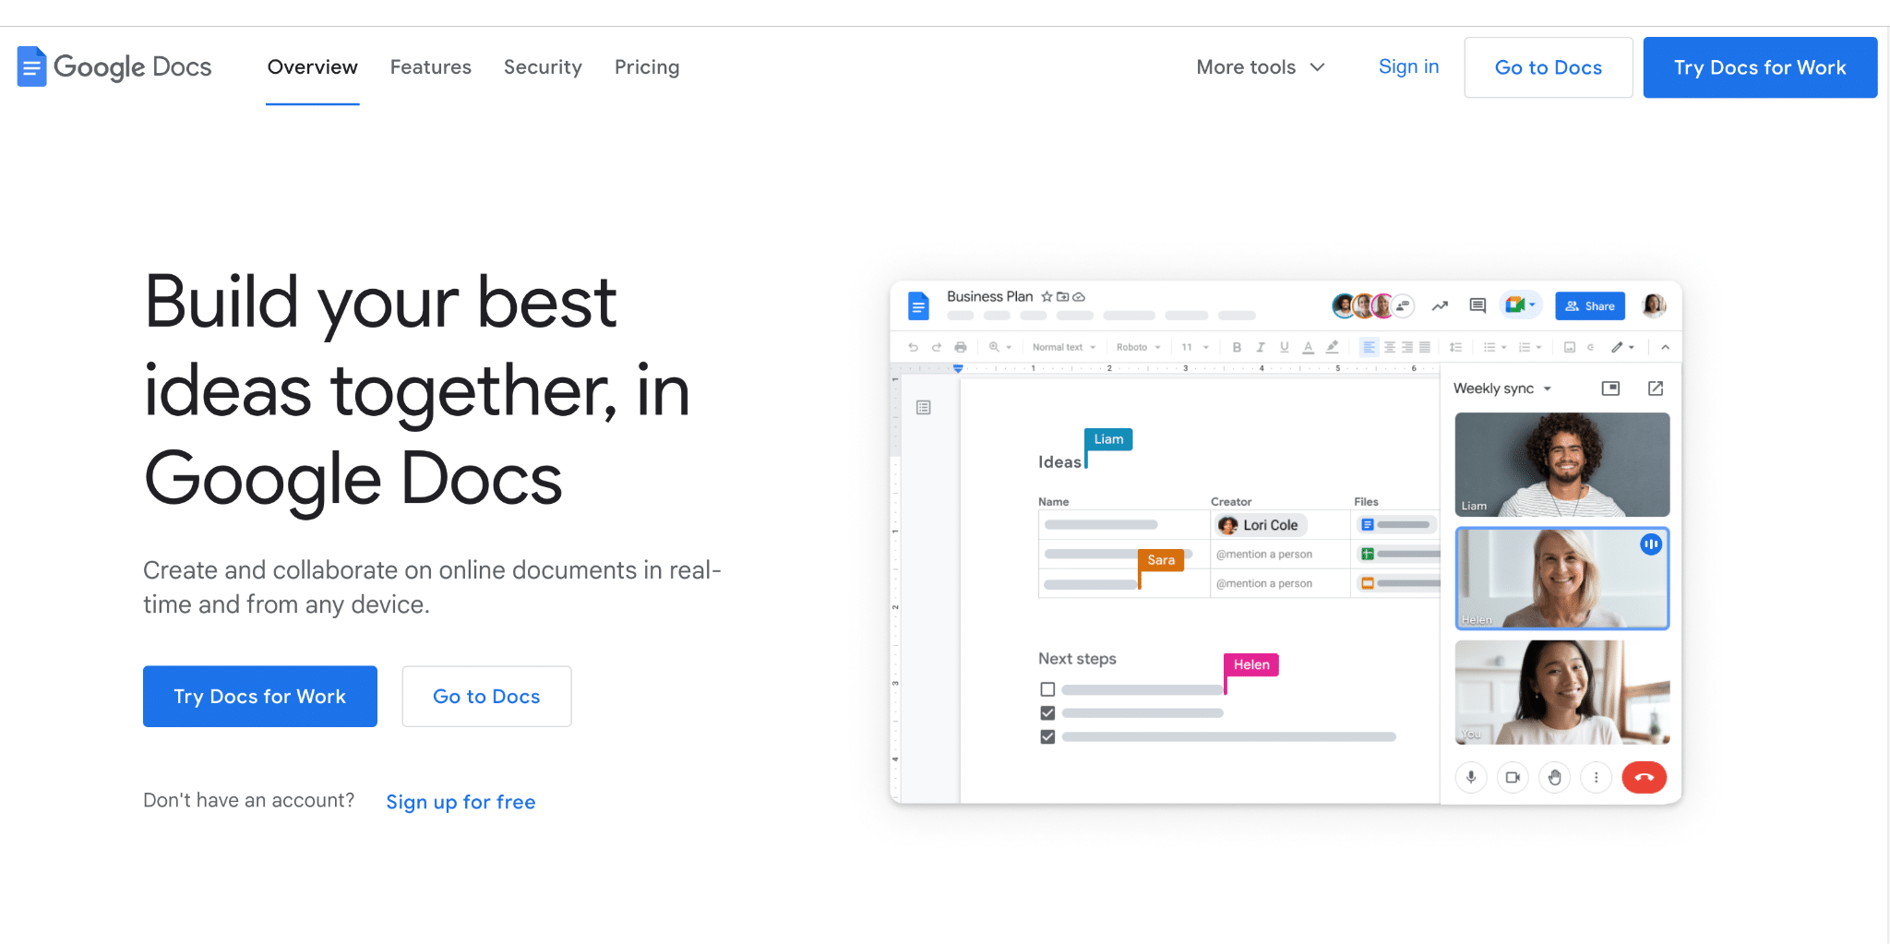Open the three-dot more options in call
The image size is (1890, 944).
click(x=1596, y=777)
